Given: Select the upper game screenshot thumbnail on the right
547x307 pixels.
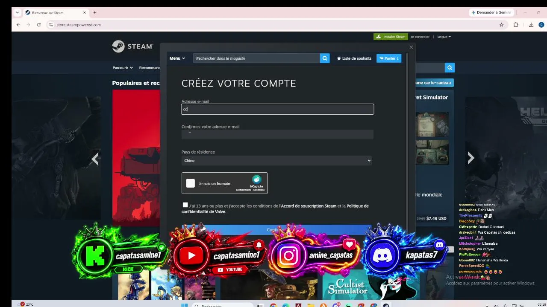Looking at the screenshot, I should (x=432, y=125).
